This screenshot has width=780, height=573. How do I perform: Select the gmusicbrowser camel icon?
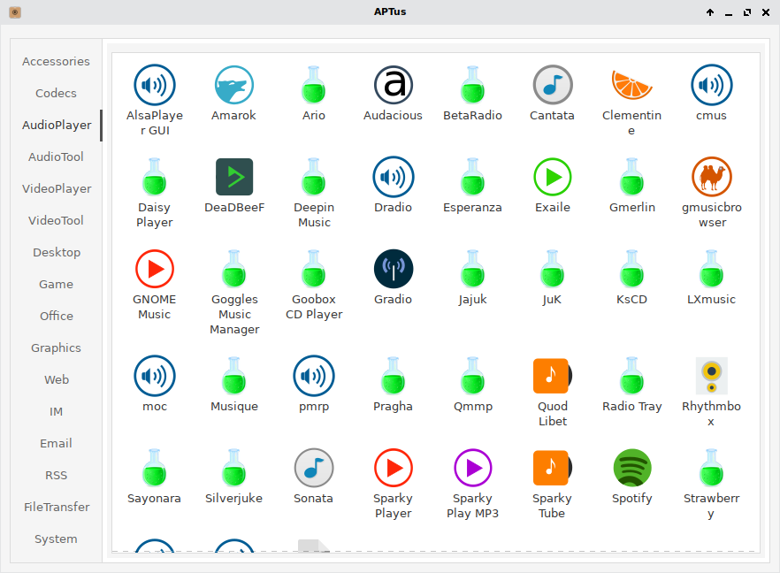click(x=711, y=177)
